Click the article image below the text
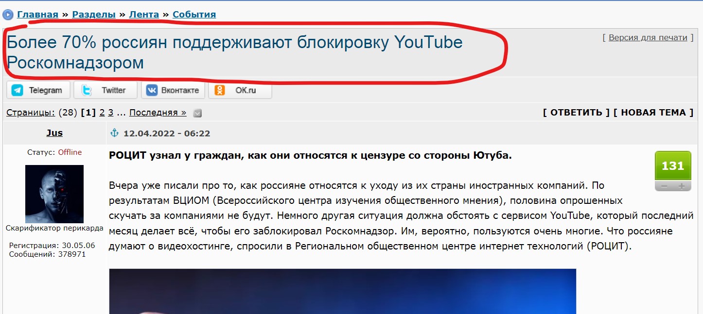This screenshot has height=314, width=703. coord(343,291)
